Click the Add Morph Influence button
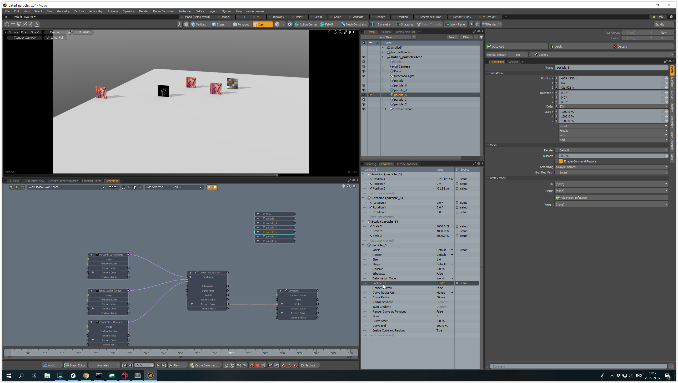Screen dimensions: 678x383 612,198
